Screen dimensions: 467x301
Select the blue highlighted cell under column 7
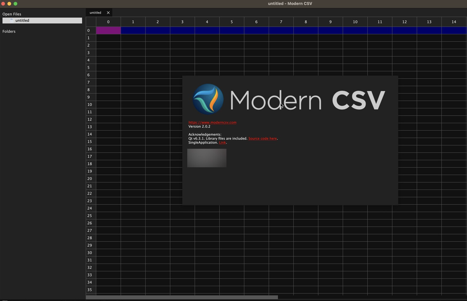(x=281, y=30)
